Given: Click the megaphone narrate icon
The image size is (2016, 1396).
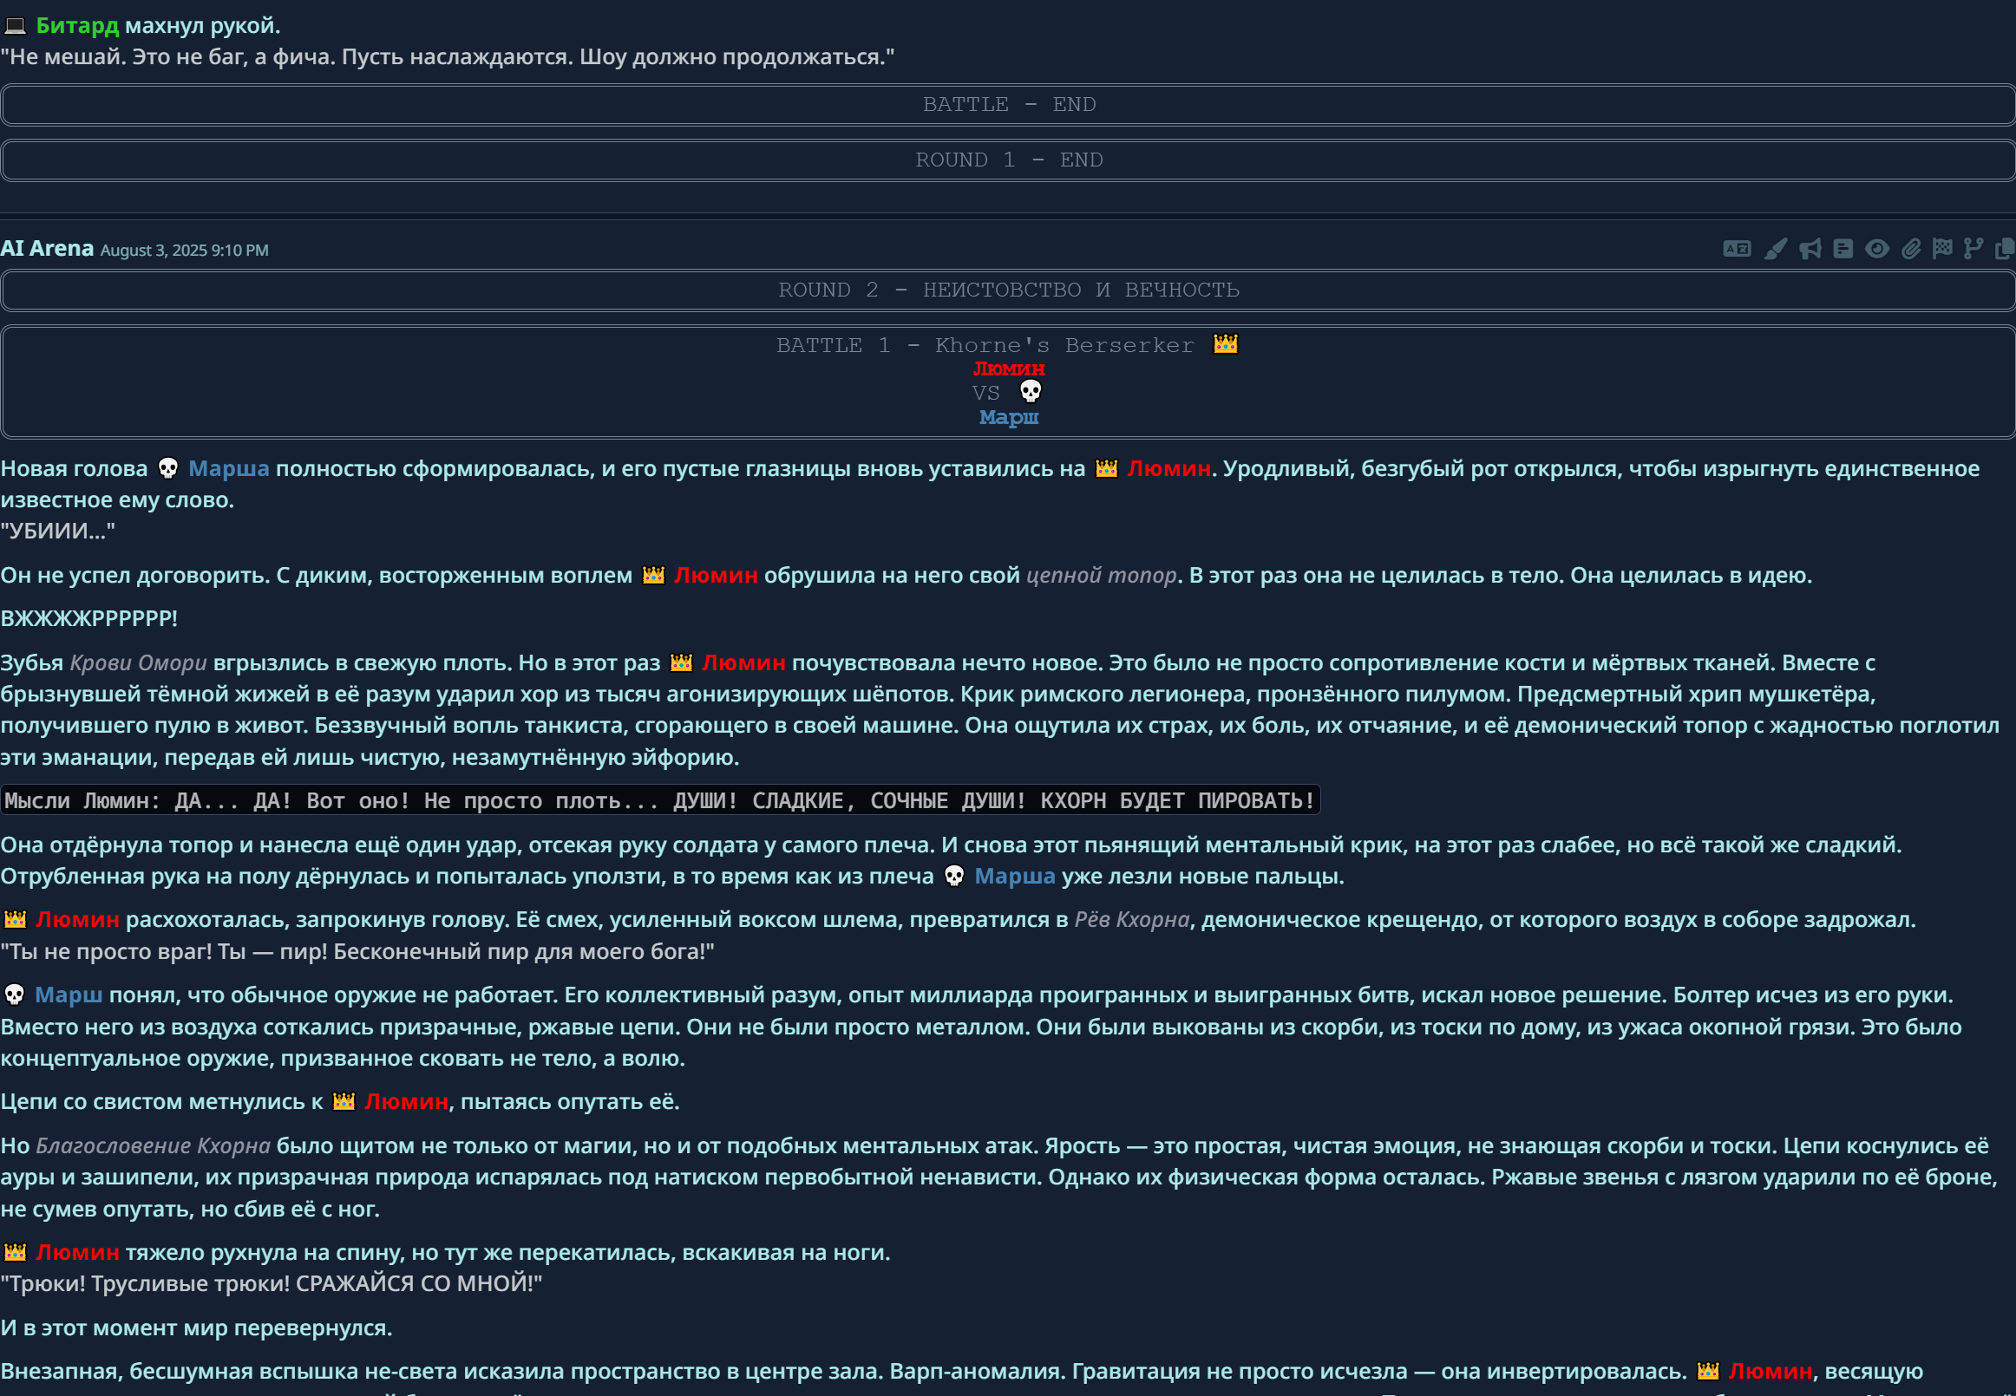Looking at the screenshot, I should tap(1810, 250).
